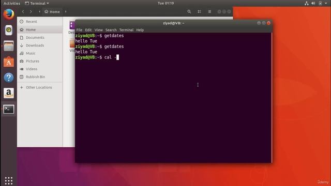Click the first 'hello Tue' output line
Viewport: 331px width, 186px height.
(86, 41)
